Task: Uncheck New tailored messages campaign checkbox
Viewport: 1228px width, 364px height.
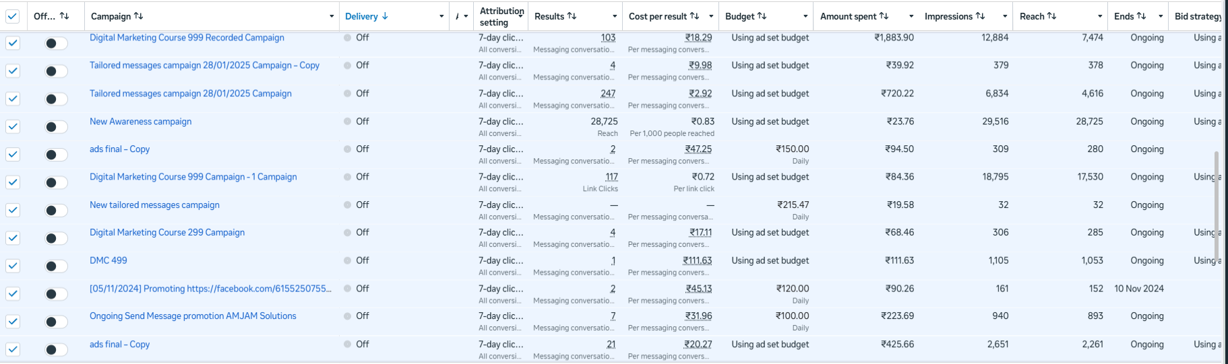Action: pyautogui.click(x=12, y=210)
